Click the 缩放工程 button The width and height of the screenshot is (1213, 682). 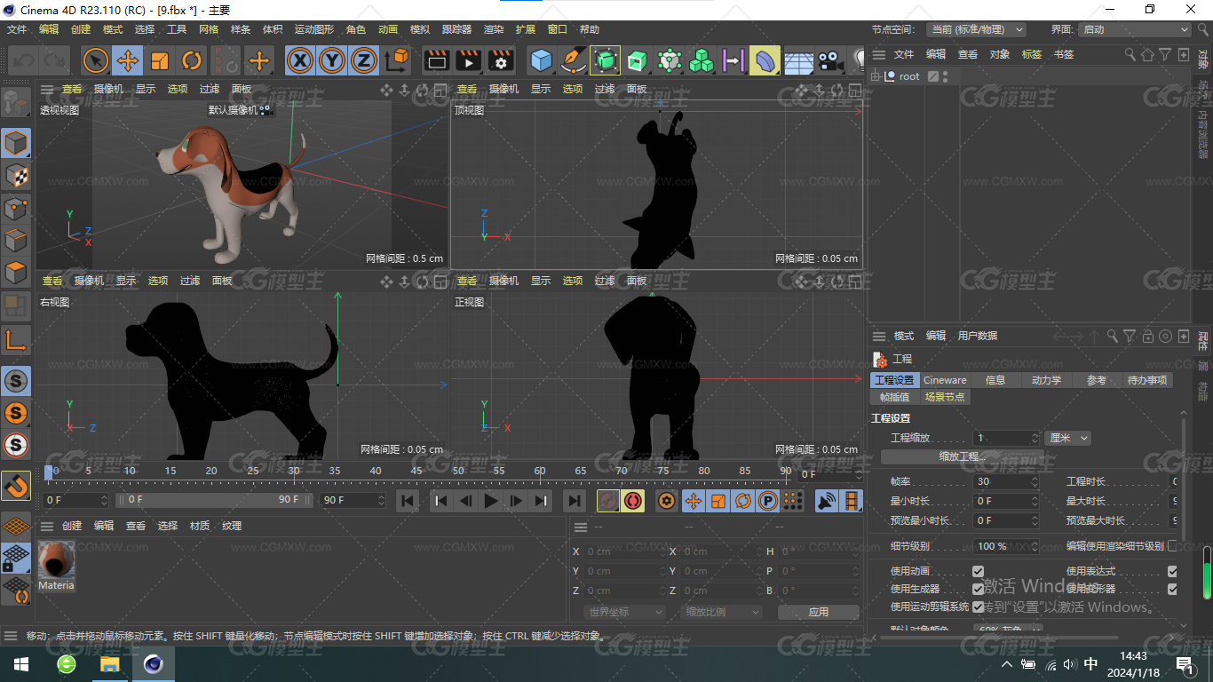tap(963, 456)
